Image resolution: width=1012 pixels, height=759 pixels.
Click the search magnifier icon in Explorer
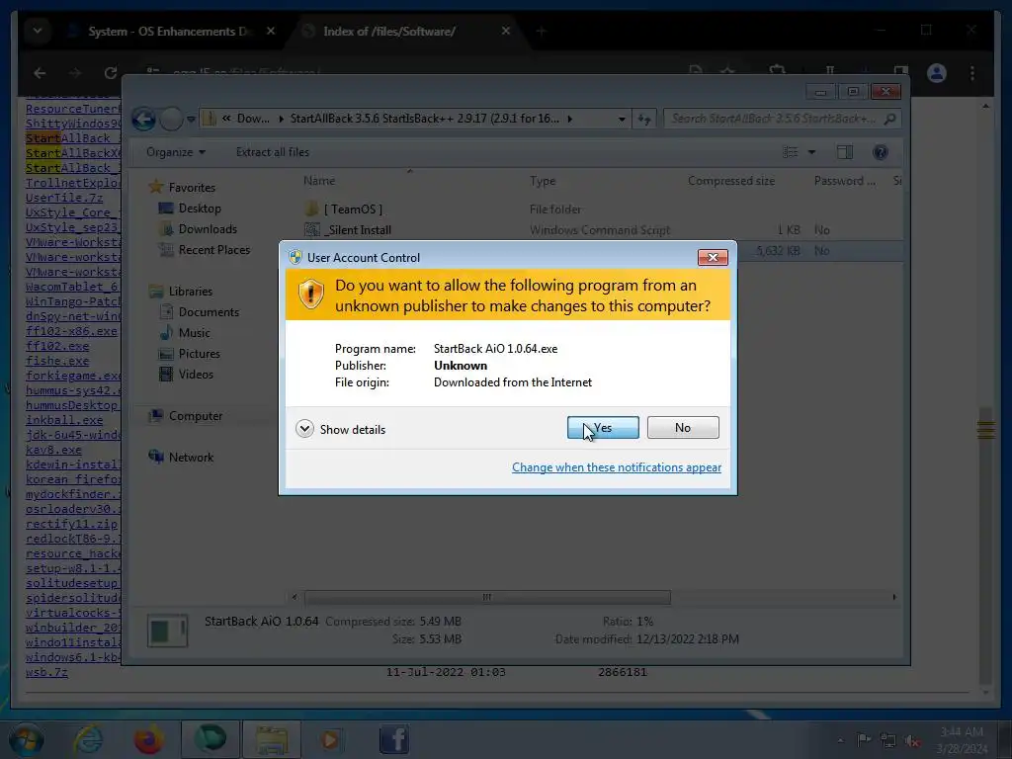(x=890, y=119)
